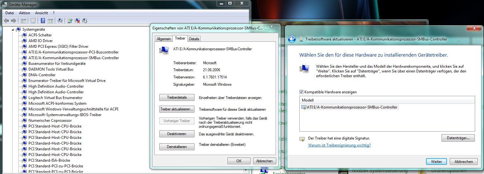Viewport: 484px width, 174px height.
Task: Open the Properties sheet toolbar icon
Action: (33, 21)
